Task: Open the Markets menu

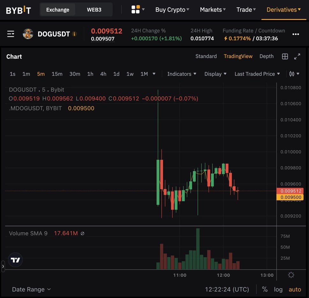Action: [213, 10]
